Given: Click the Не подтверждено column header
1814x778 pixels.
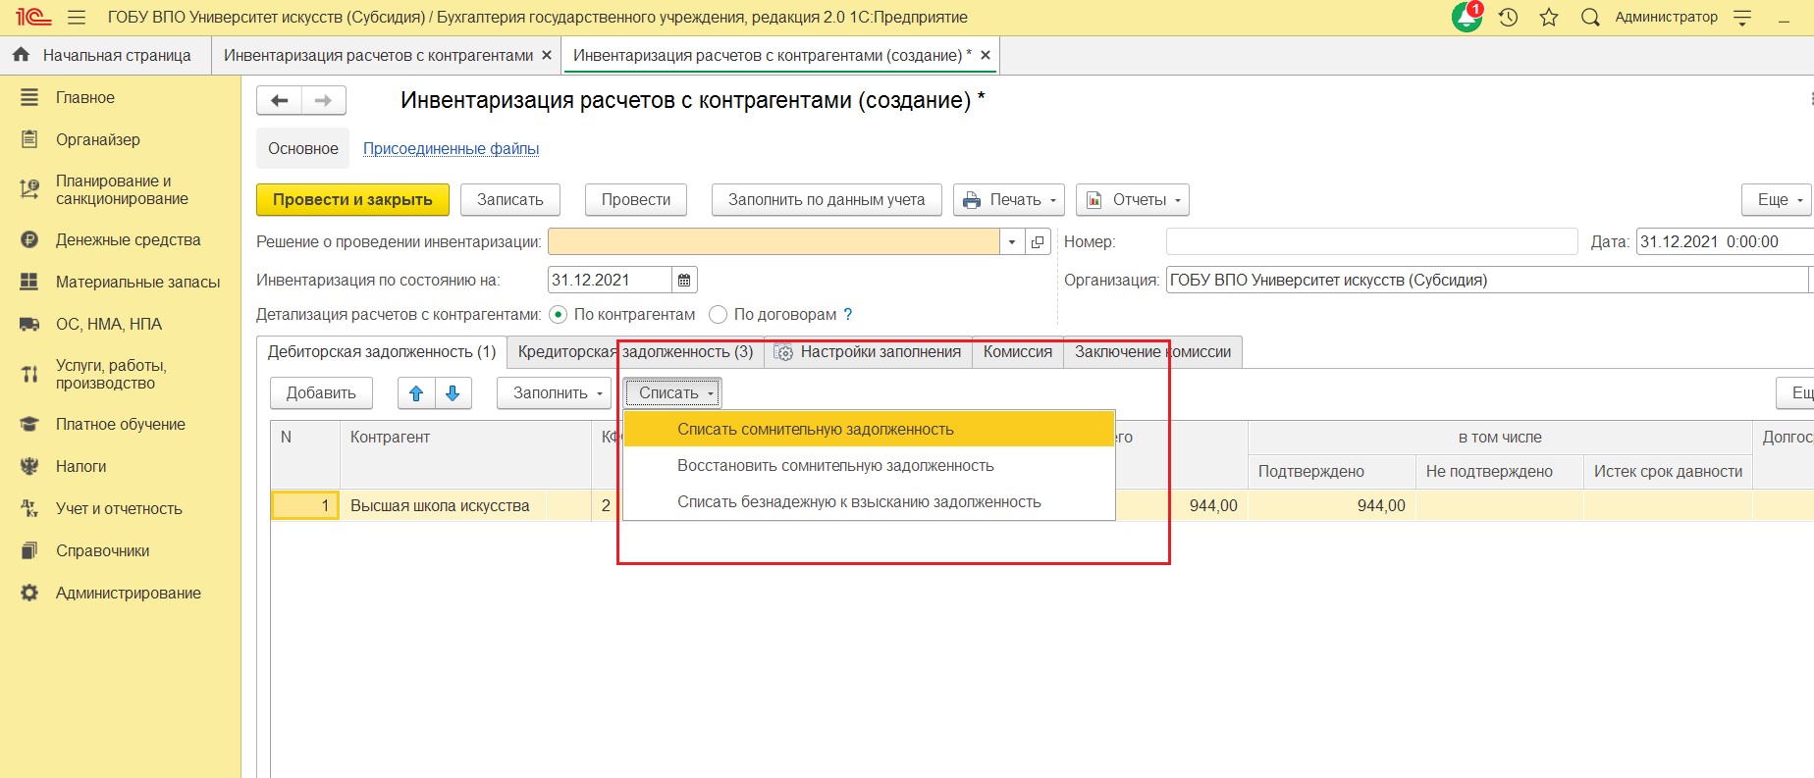Looking at the screenshot, I should [x=1500, y=472].
